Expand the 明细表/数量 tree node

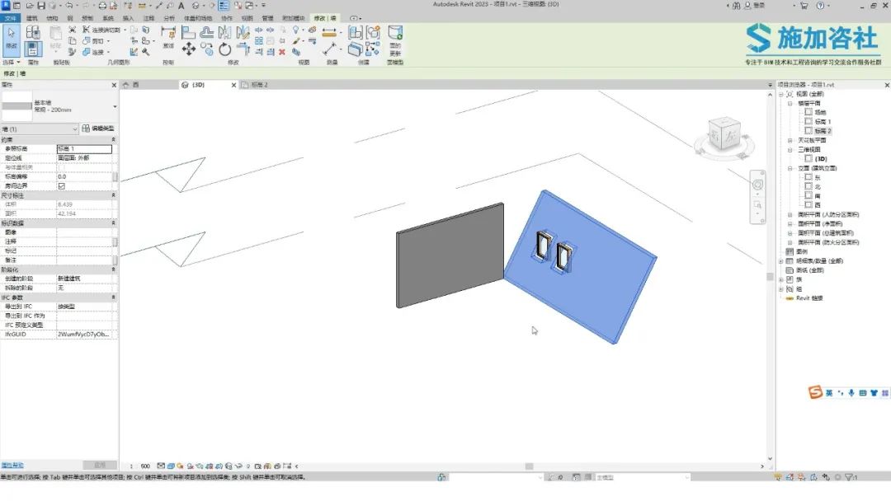[x=780, y=261]
